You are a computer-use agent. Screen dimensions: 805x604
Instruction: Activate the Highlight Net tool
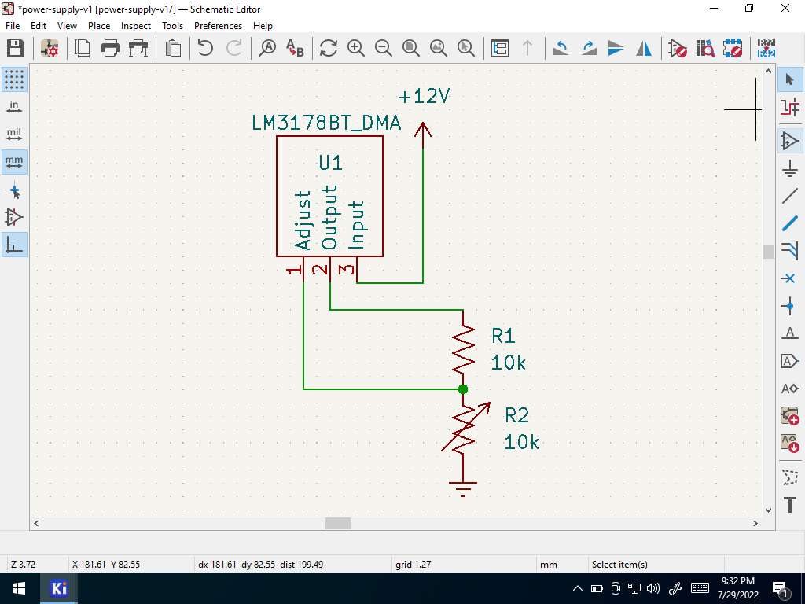pyautogui.click(x=790, y=107)
